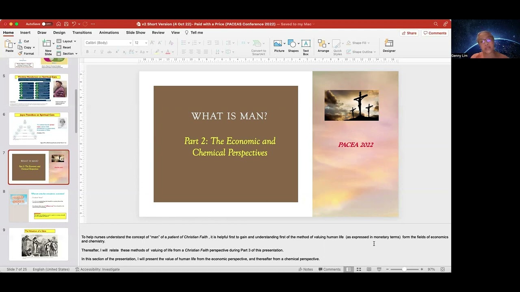Start the slide show from status bar
The image size is (520, 292).
click(x=379, y=269)
